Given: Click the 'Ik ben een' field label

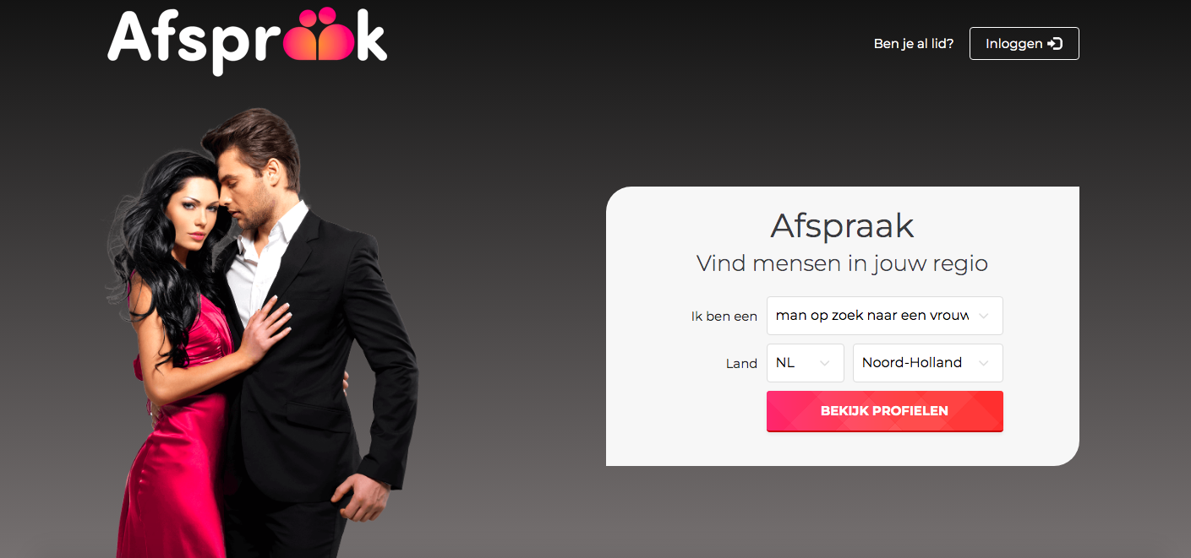Looking at the screenshot, I should click(x=724, y=317).
